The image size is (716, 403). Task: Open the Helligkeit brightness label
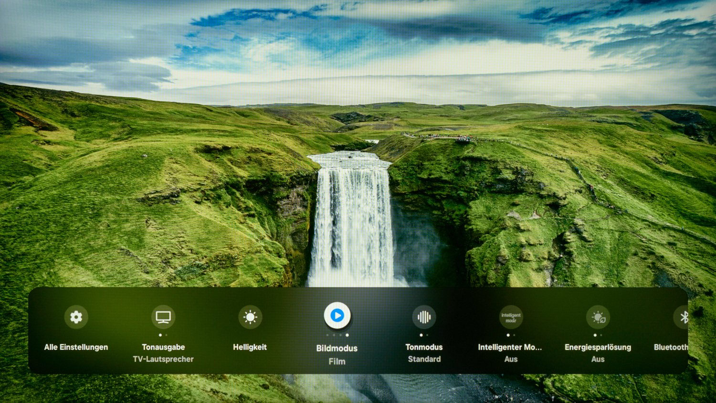pyautogui.click(x=250, y=347)
